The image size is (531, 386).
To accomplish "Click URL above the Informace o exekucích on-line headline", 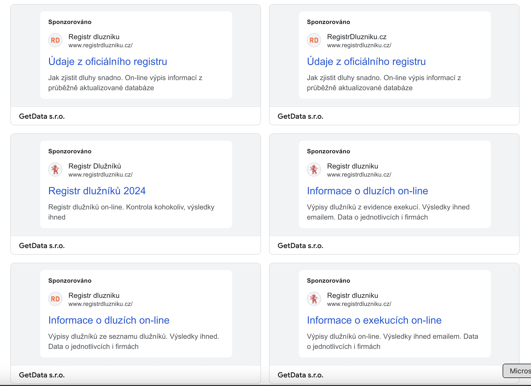I will [x=359, y=304].
